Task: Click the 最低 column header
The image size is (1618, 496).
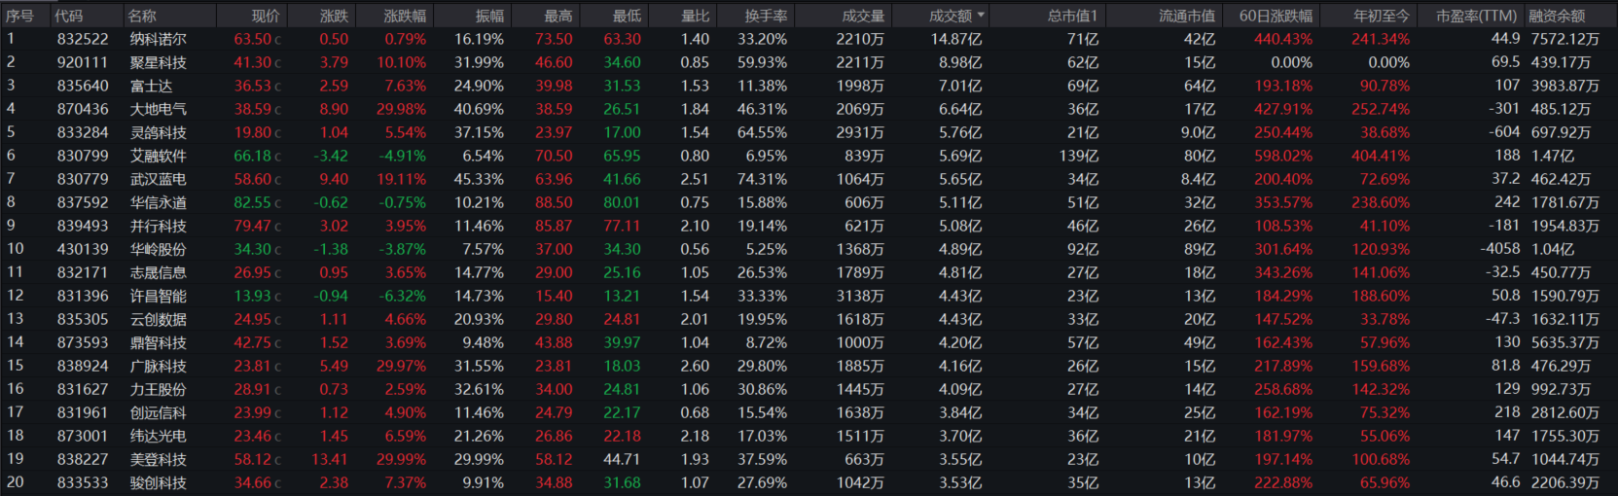Action: tap(627, 16)
